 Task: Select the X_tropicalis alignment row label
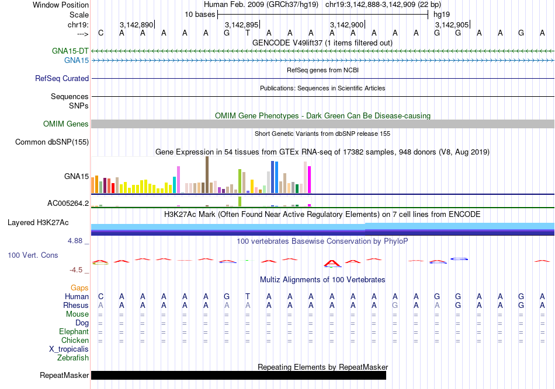coord(69,349)
